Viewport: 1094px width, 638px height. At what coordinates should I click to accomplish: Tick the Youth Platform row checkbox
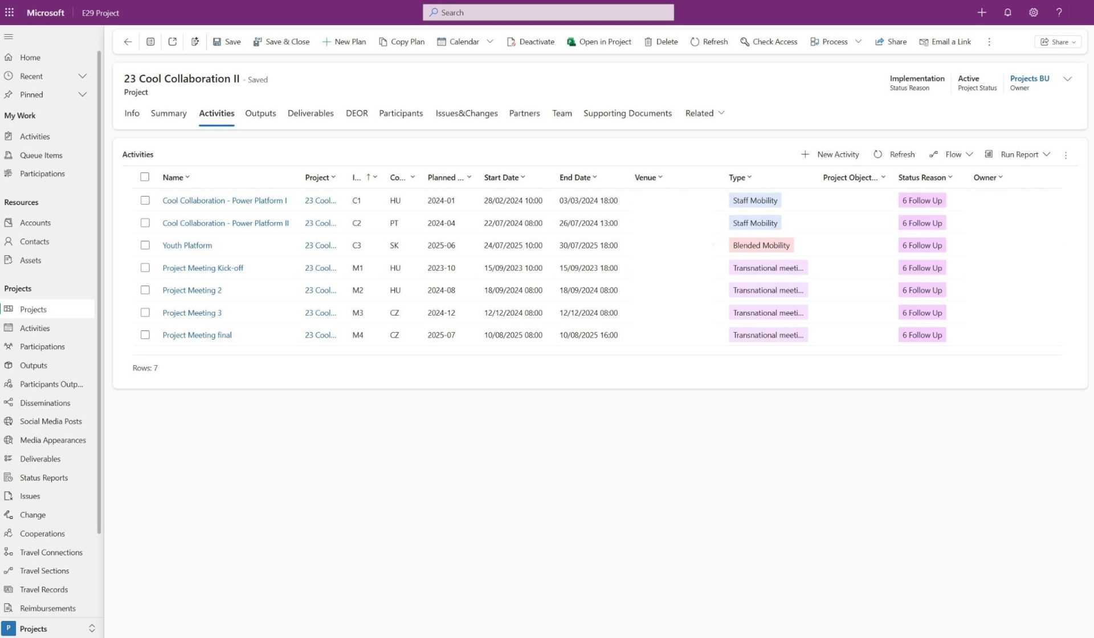click(145, 246)
